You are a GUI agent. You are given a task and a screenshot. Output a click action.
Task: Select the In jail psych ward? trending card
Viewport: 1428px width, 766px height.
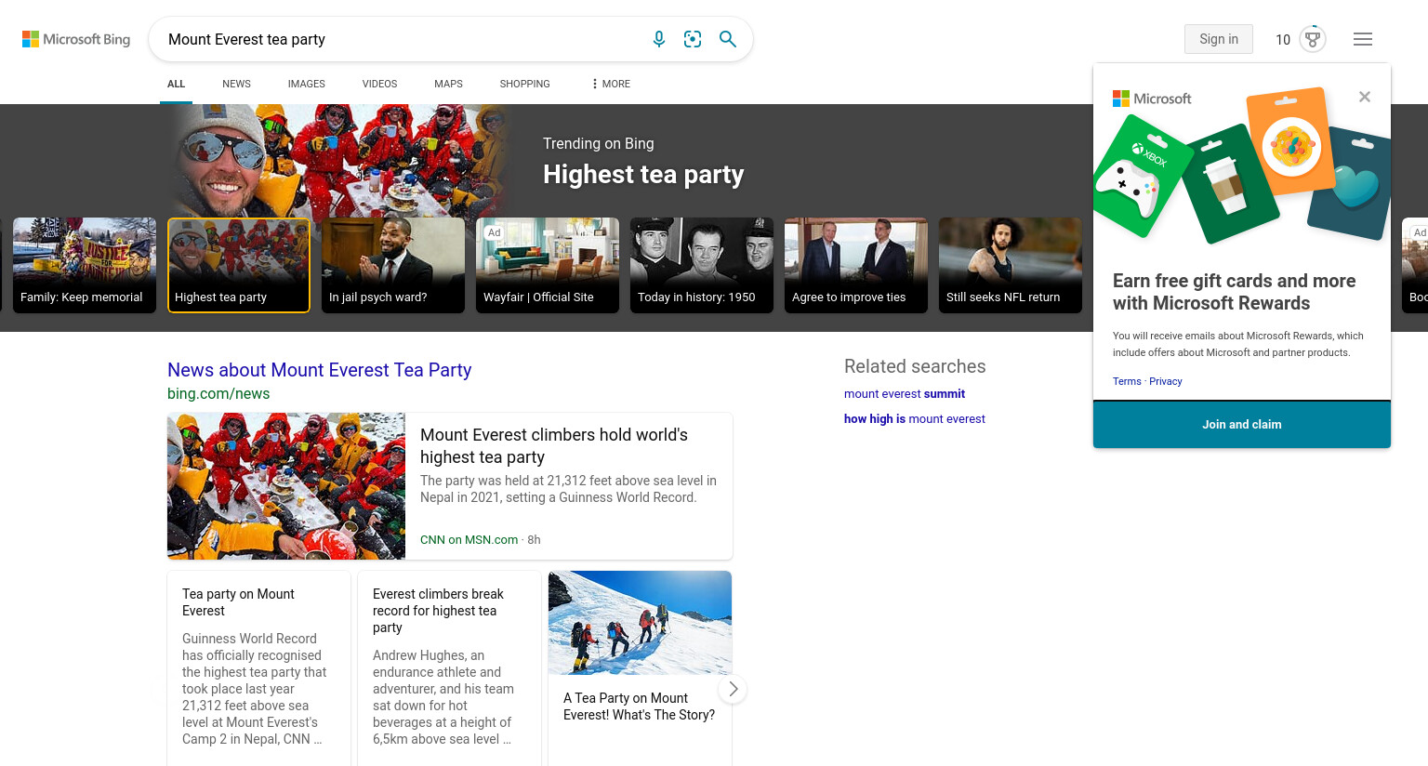(393, 265)
